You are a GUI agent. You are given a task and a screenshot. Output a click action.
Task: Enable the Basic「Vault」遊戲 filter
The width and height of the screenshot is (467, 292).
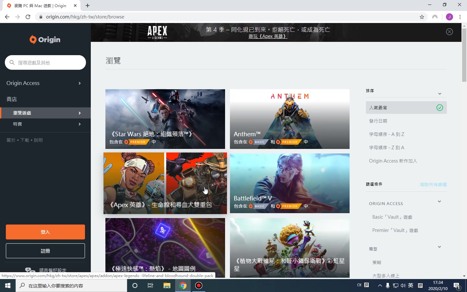point(392,217)
